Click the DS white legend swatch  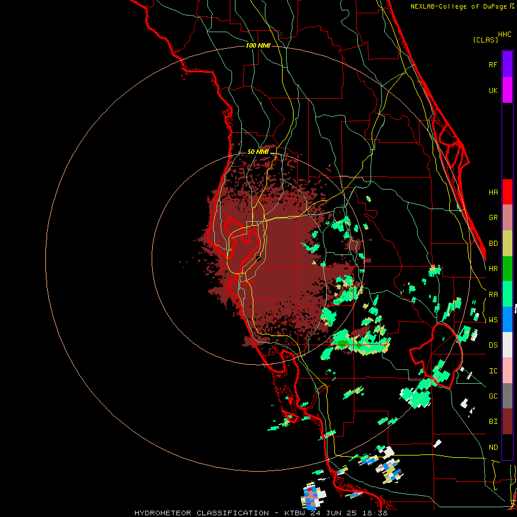507,345
